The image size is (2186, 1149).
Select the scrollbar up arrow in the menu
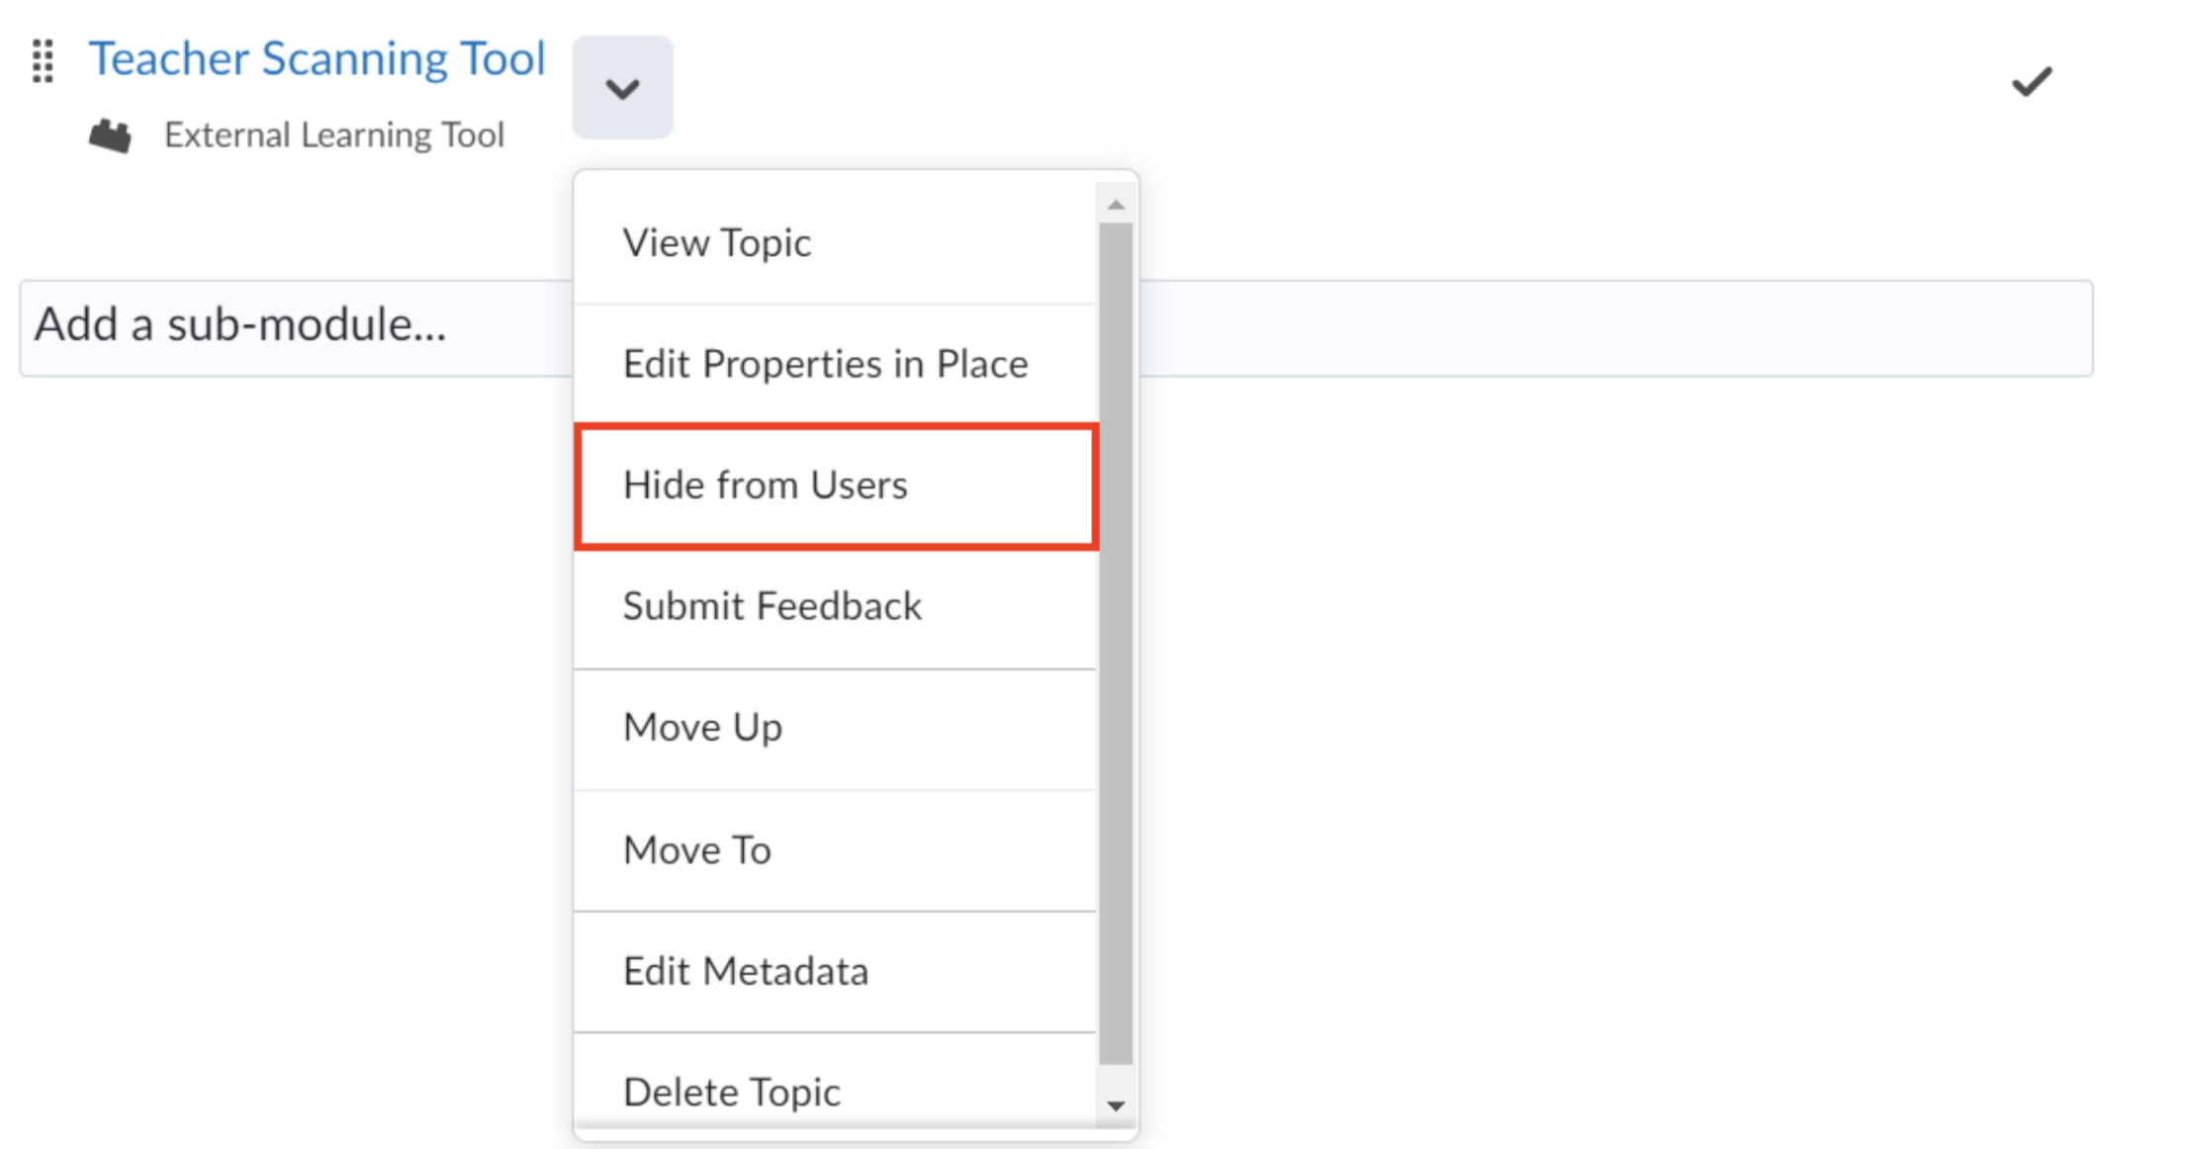(1117, 203)
